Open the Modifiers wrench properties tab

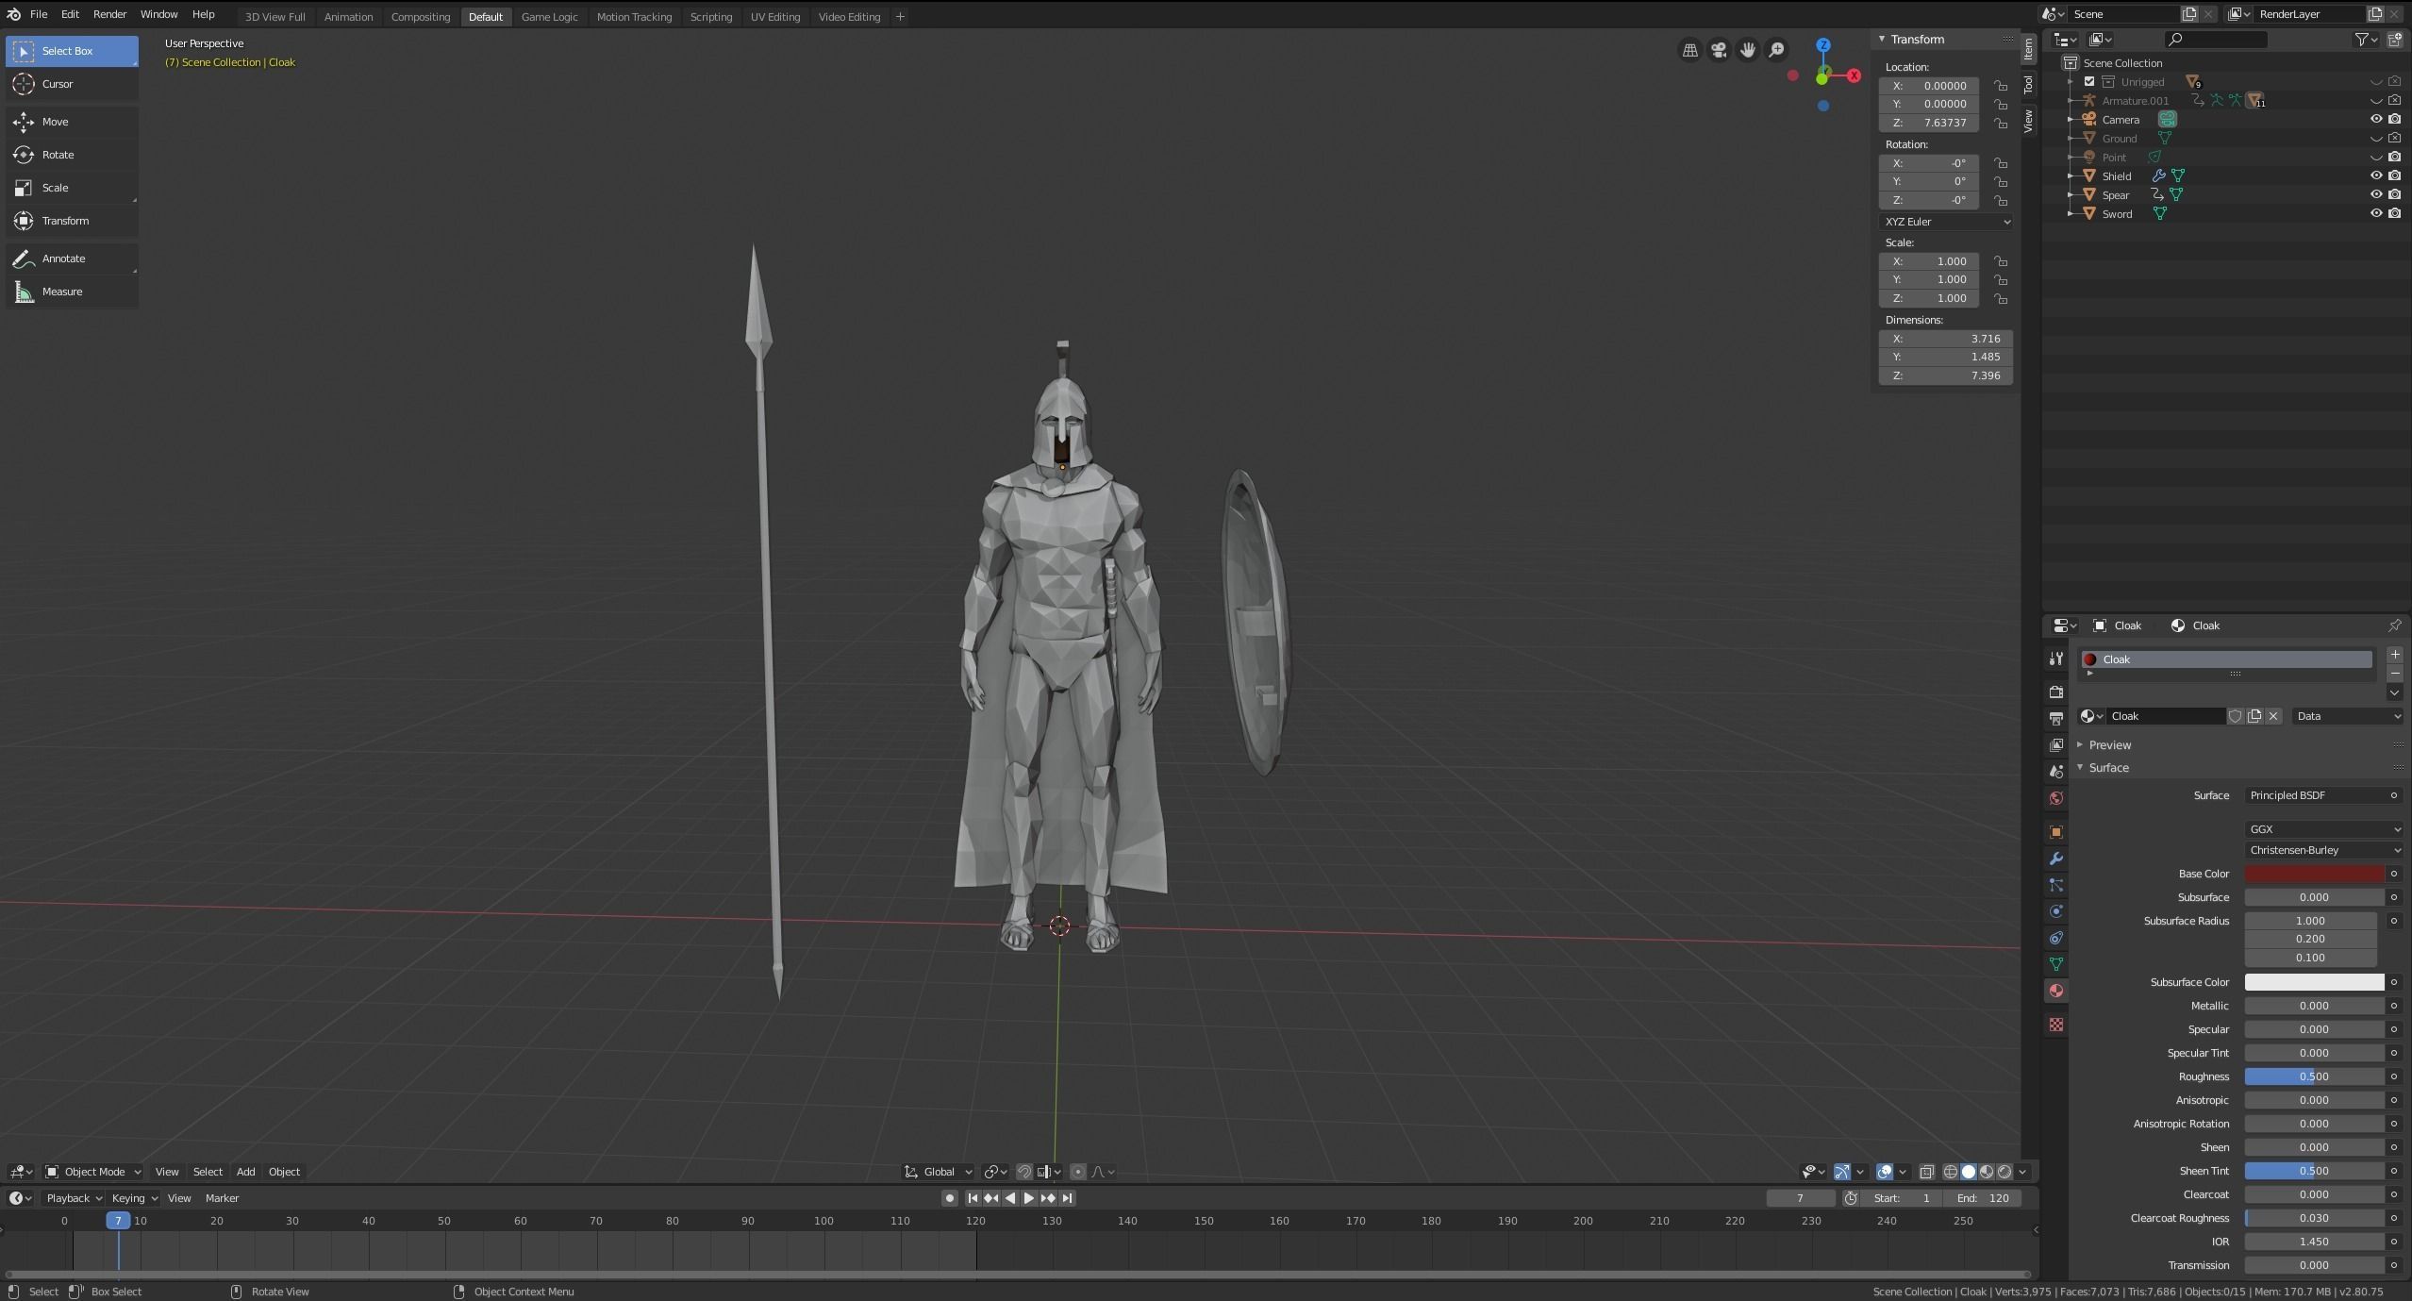pyautogui.click(x=2055, y=859)
